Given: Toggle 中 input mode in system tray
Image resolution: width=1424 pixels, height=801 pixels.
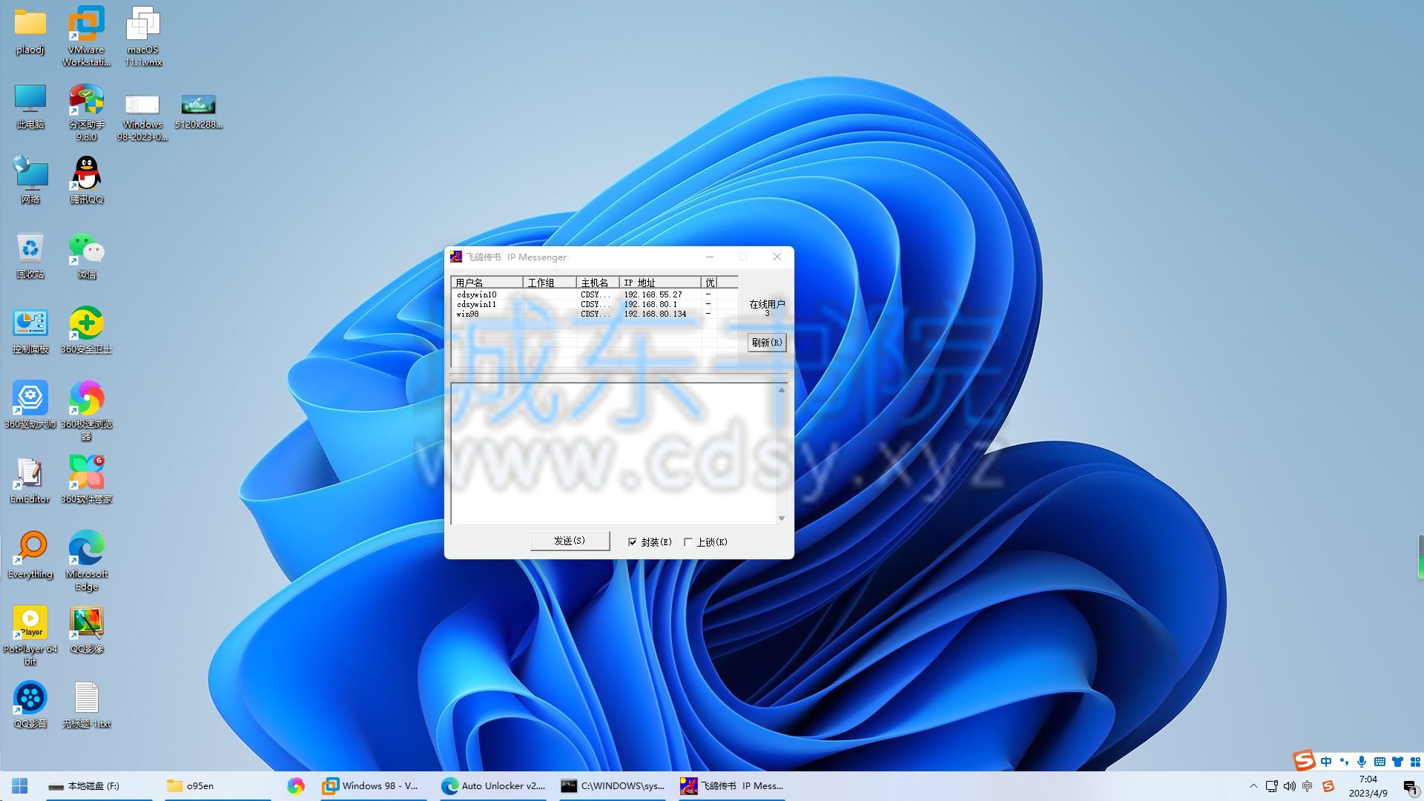Looking at the screenshot, I should coord(1308,786).
